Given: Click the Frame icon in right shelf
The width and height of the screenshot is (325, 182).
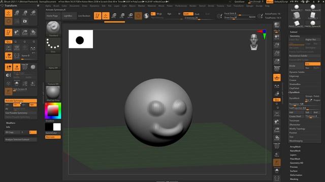Looking at the screenshot, I should (x=277, y=114).
